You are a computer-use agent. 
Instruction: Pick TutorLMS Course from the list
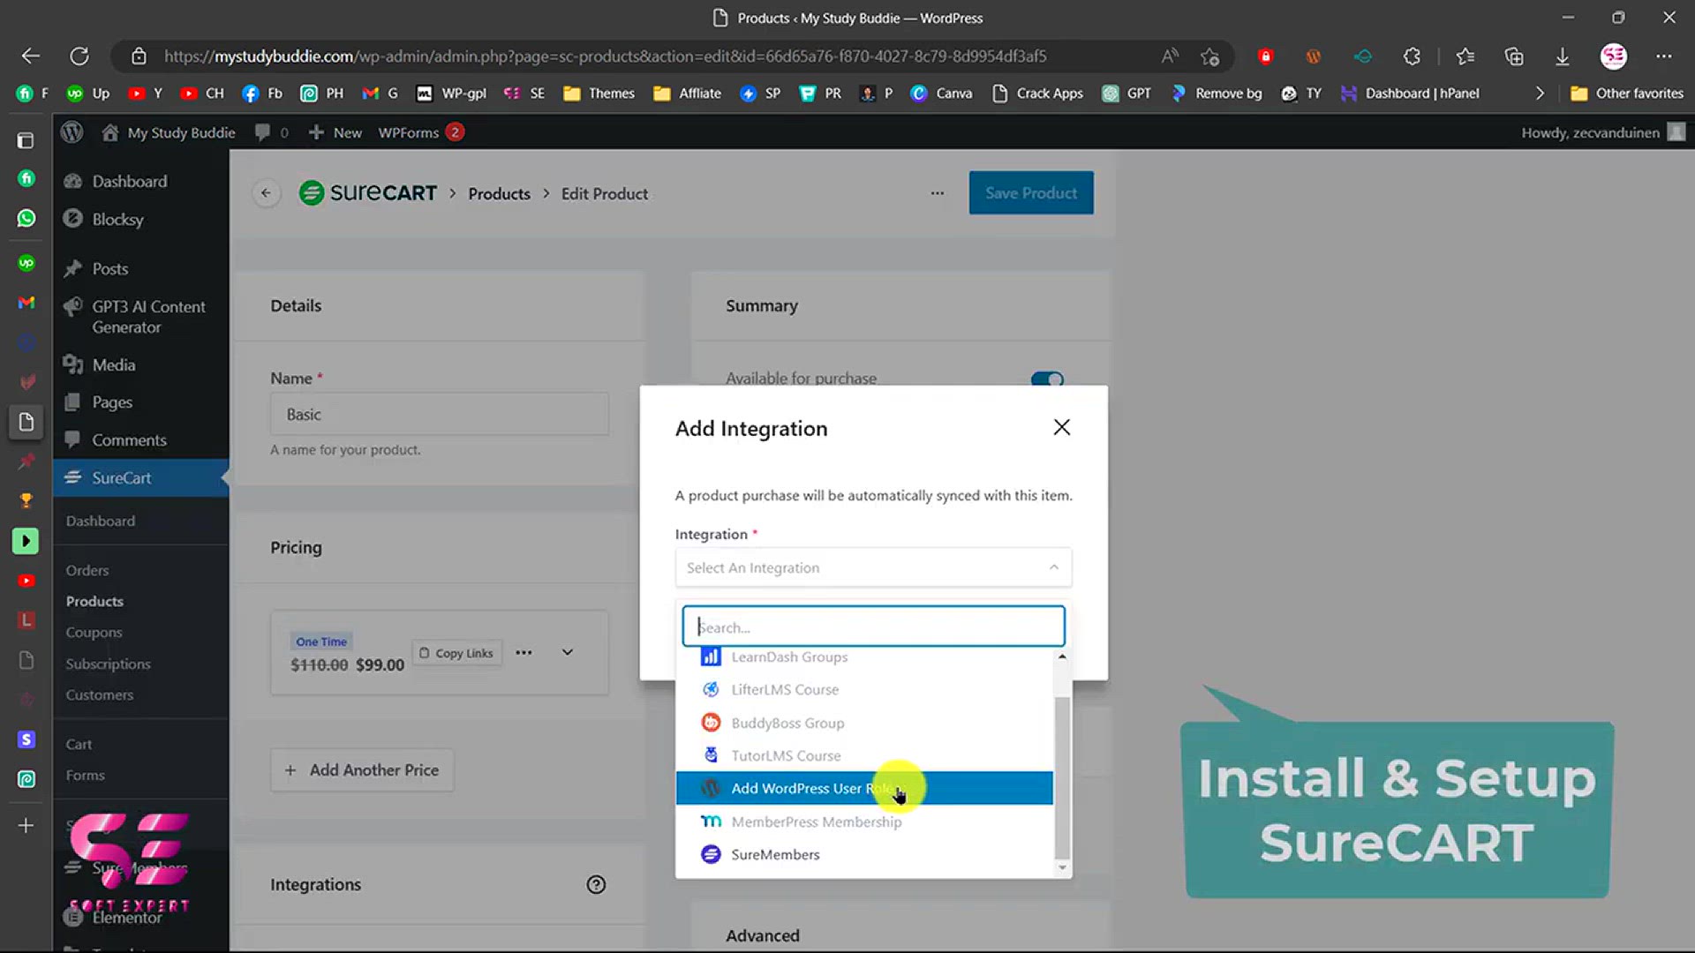pyautogui.click(x=864, y=755)
